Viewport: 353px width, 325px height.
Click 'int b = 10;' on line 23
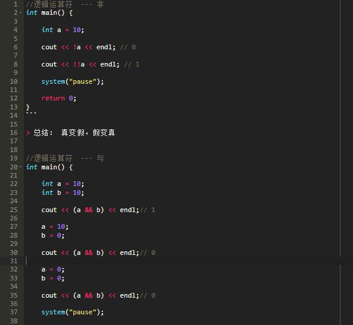point(63,193)
